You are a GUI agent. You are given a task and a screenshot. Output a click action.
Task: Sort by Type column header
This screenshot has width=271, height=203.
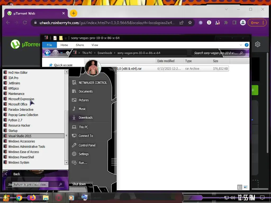click(x=197, y=61)
